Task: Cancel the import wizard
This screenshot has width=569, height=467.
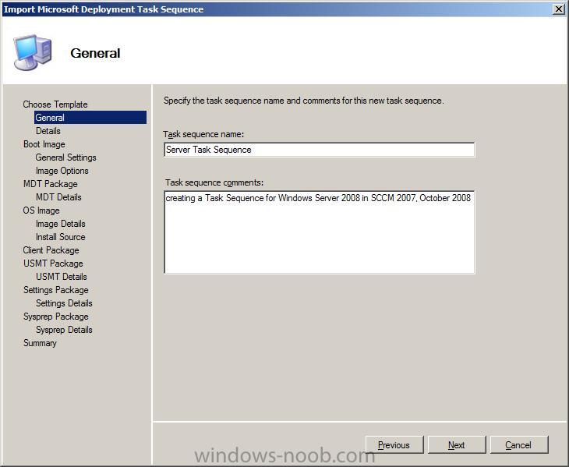Action: tap(518, 444)
